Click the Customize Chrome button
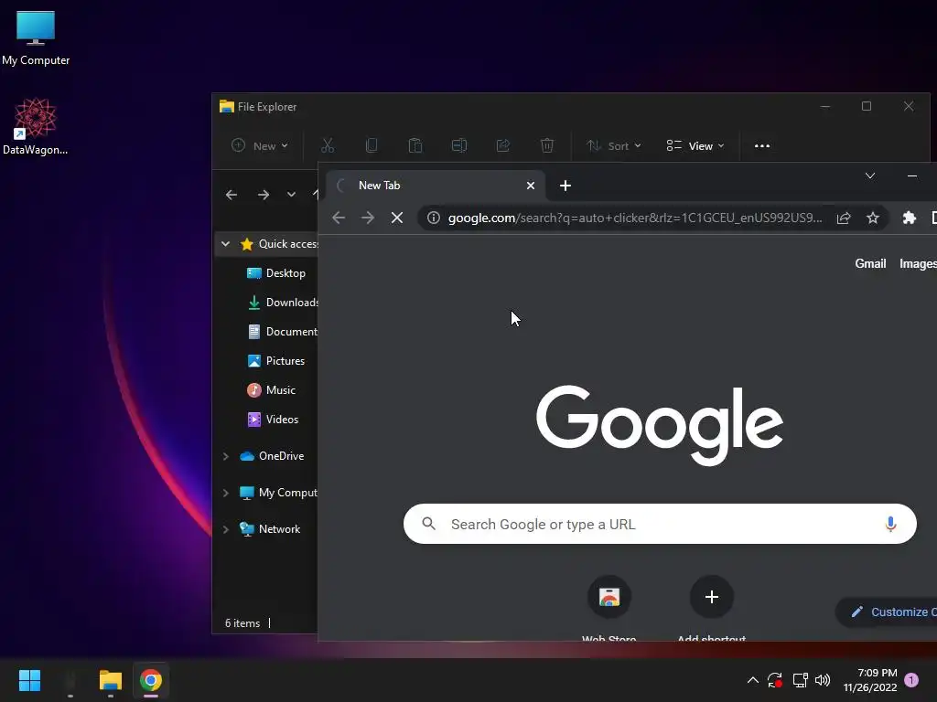The image size is (937, 702). point(887,612)
